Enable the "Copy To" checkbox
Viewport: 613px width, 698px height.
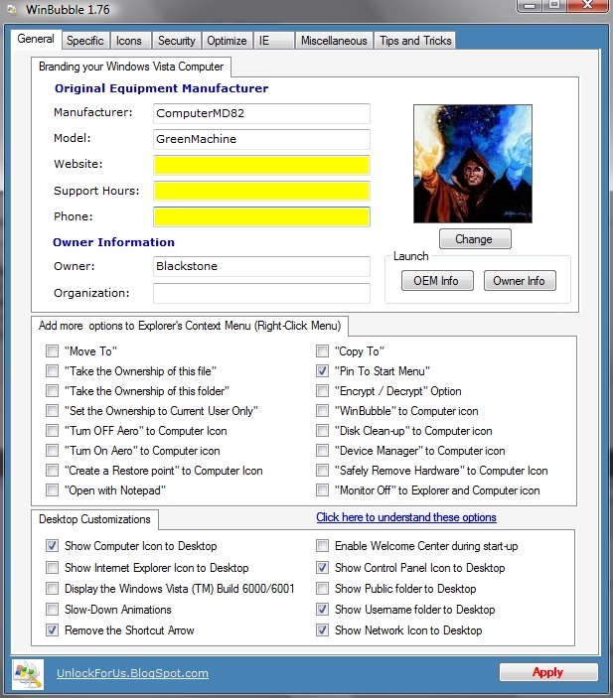[x=322, y=351]
